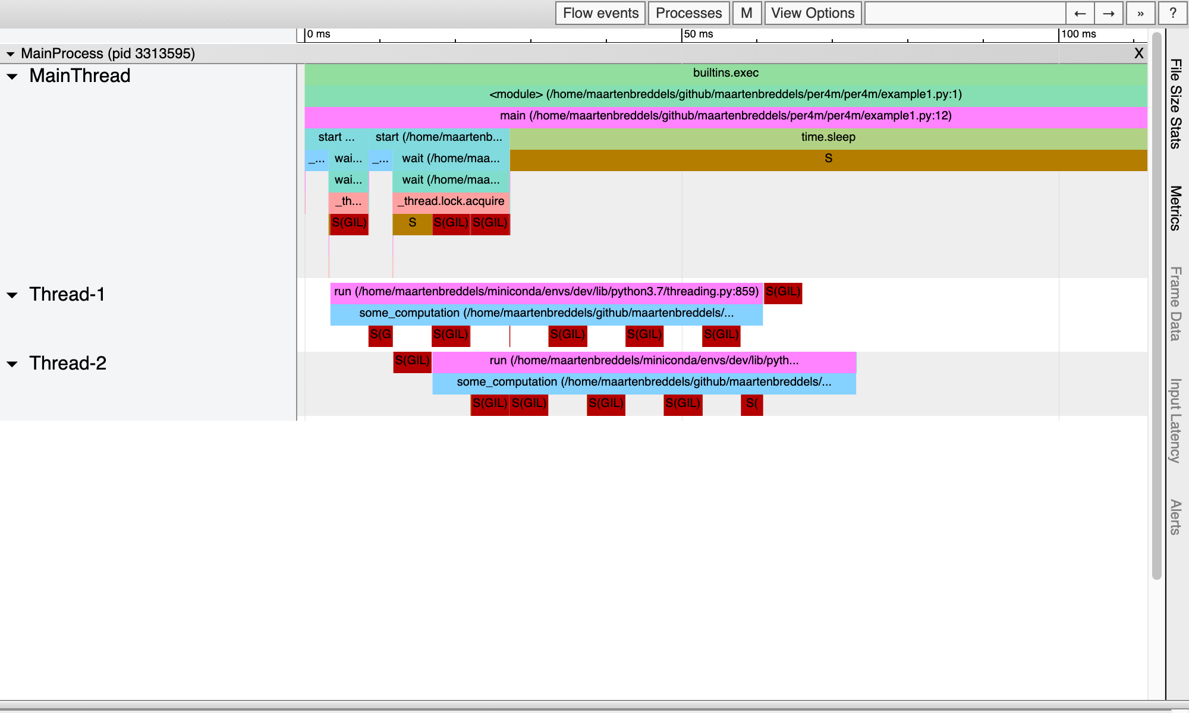Open the help question mark button

[1172, 13]
